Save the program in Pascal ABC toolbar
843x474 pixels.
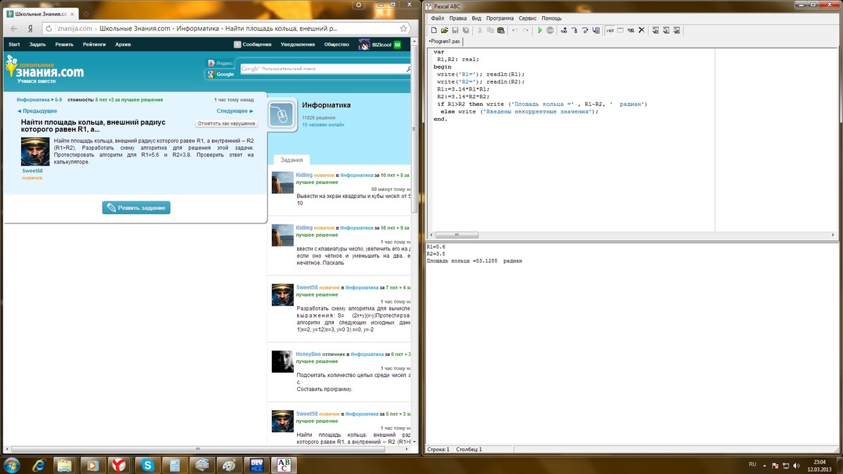[455, 30]
